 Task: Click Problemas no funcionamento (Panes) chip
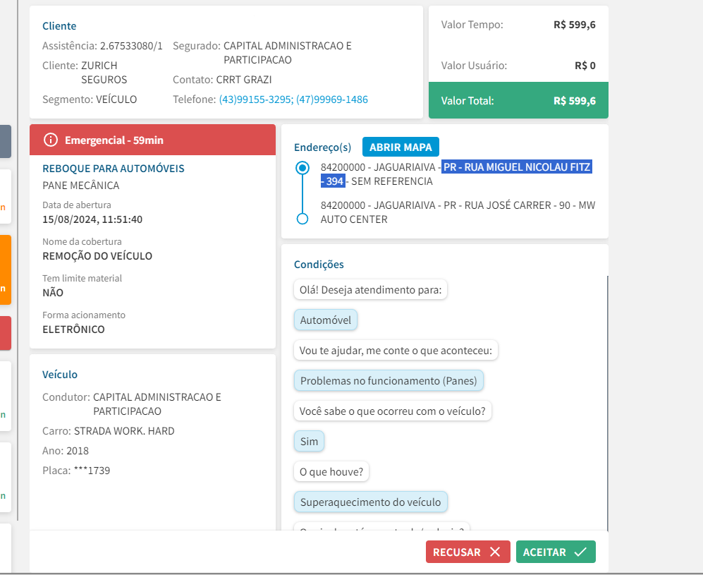click(389, 380)
